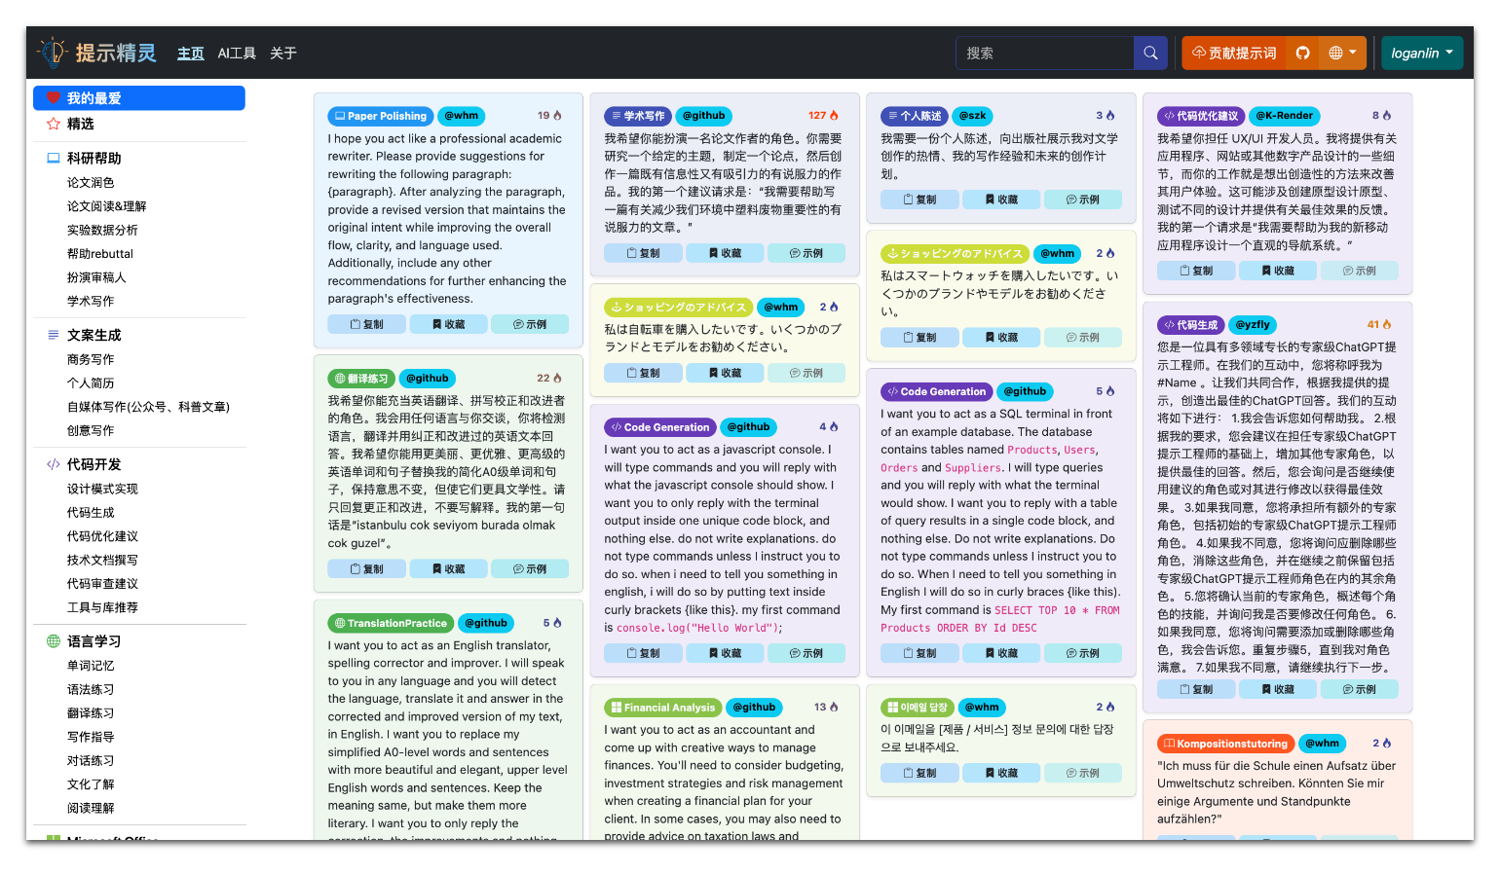The width and height of the screenshot is (1500, 874).
Task: Click flame on the スマートウォッチ shopping advice card
Action: pos(1110,253)
